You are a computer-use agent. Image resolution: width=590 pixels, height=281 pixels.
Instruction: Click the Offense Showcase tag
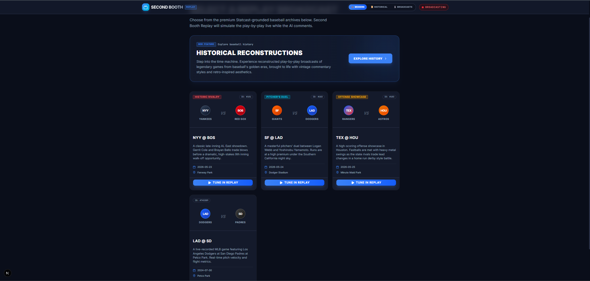coord(352,97)
